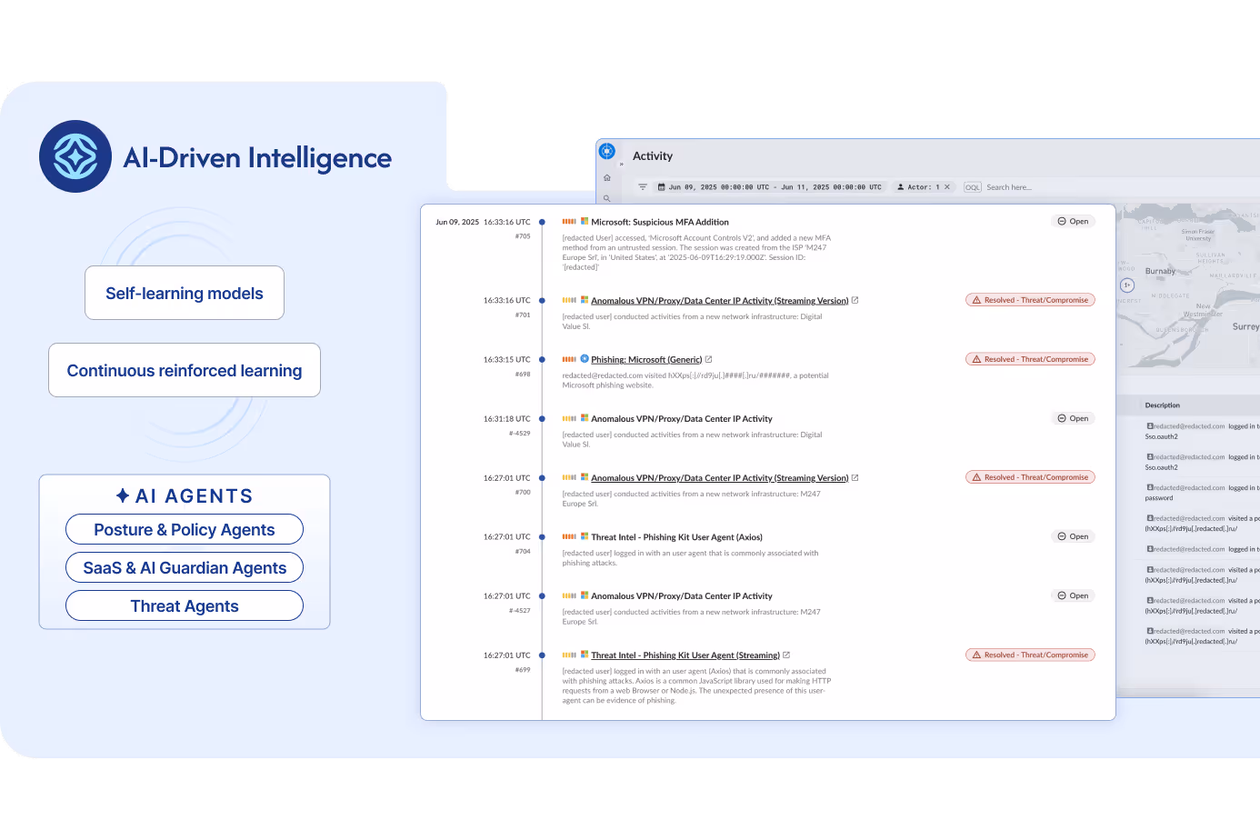Click severity bars on Phishing Kit (Axios) row

coord(569,536)
